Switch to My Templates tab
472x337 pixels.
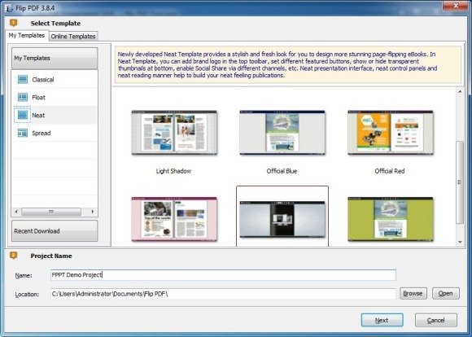[x=27, y=36]
